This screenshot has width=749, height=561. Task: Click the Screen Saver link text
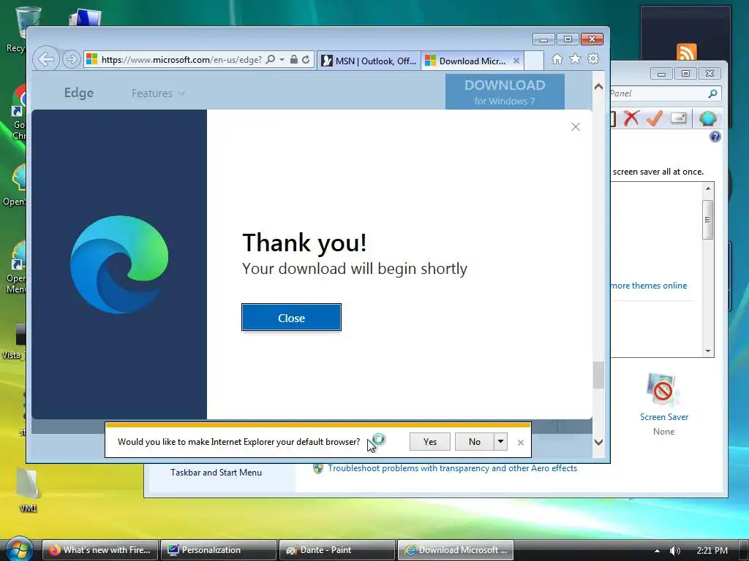(664, 417)
